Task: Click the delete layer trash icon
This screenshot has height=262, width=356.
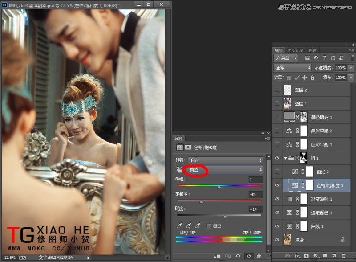Action: 344,256
